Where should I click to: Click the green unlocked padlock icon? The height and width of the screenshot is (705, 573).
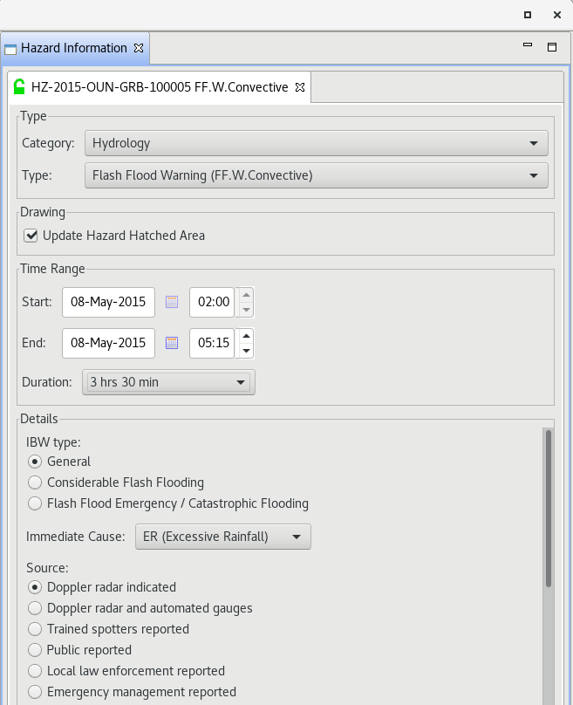(19, 86)
